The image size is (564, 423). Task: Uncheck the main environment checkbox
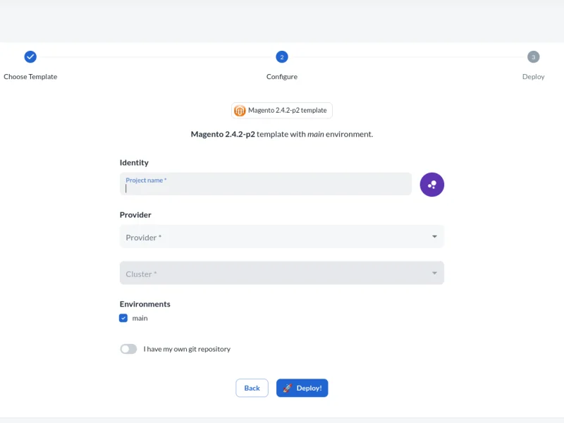coord(123,318)
